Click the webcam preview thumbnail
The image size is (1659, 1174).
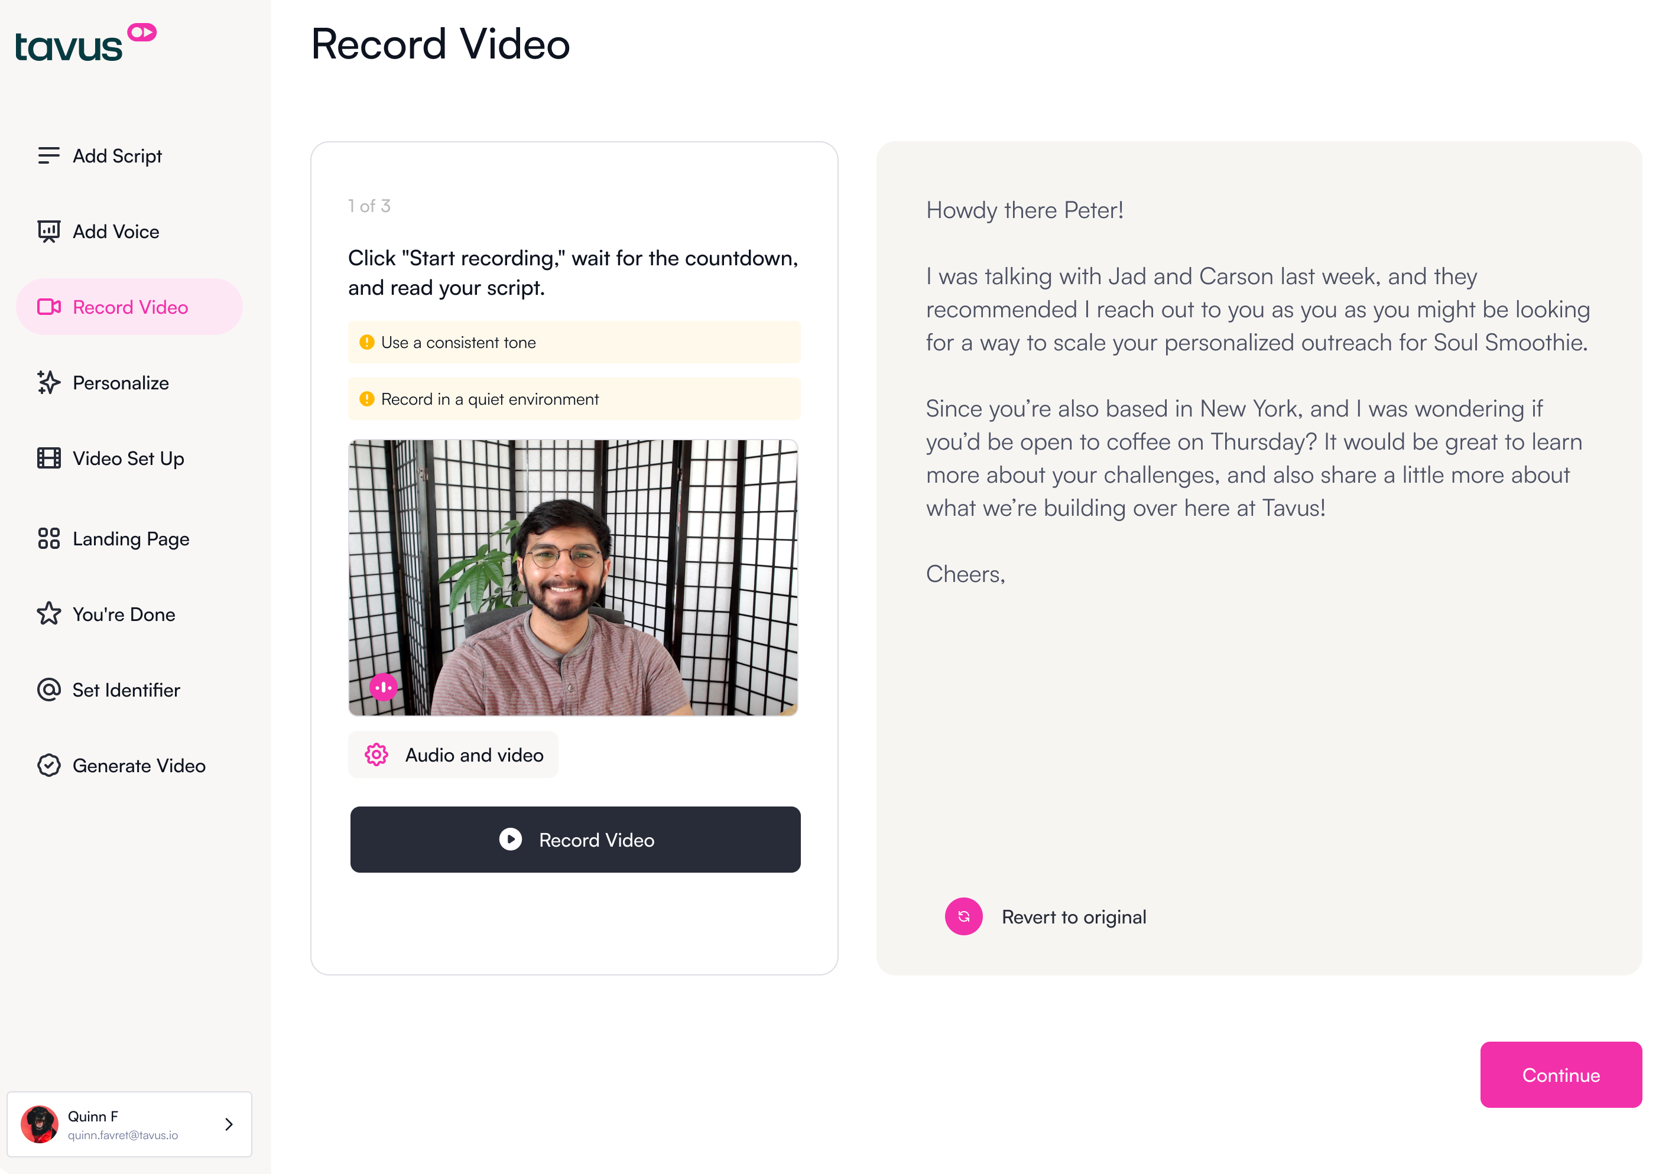coord(573,577)
